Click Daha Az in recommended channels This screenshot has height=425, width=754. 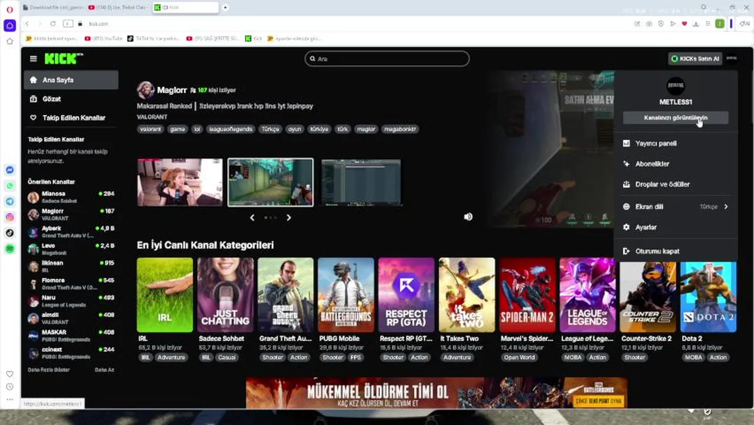pyautogui.click(x=104, y=370)
